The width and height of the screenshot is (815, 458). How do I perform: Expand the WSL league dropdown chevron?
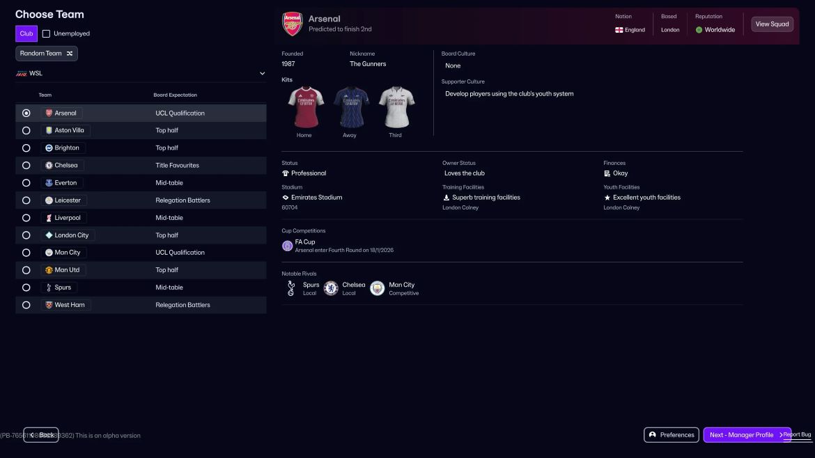[x=262, y=73]
